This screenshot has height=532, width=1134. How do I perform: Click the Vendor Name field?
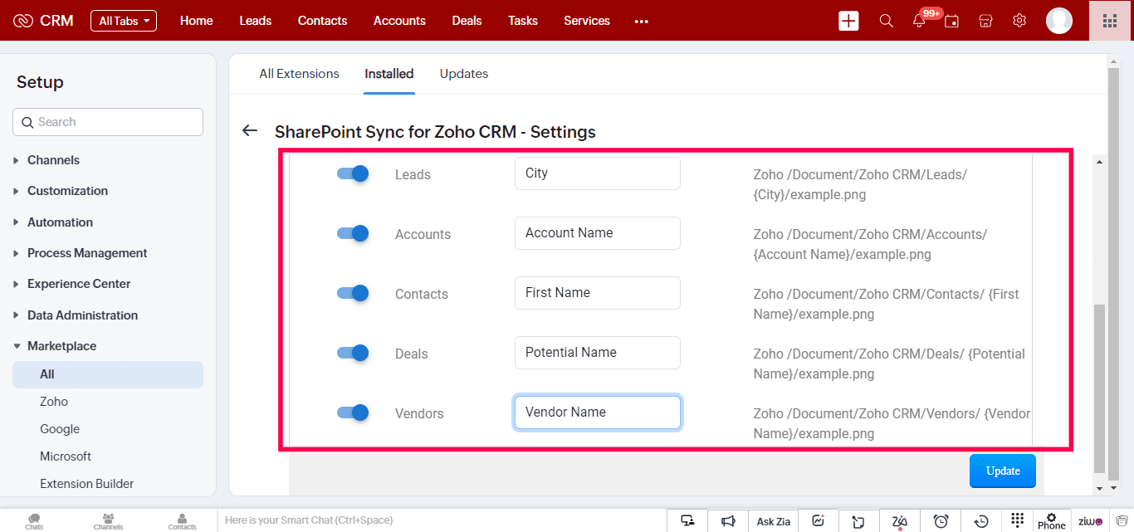point(598,412)
